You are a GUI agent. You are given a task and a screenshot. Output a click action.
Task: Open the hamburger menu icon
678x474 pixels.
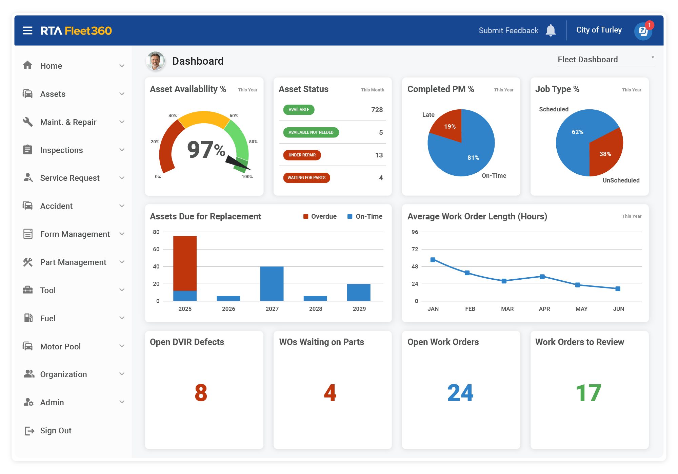[27, 30]
